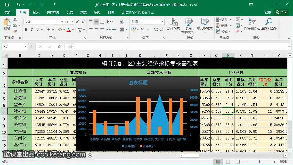Click the Percent style icon

143,30
